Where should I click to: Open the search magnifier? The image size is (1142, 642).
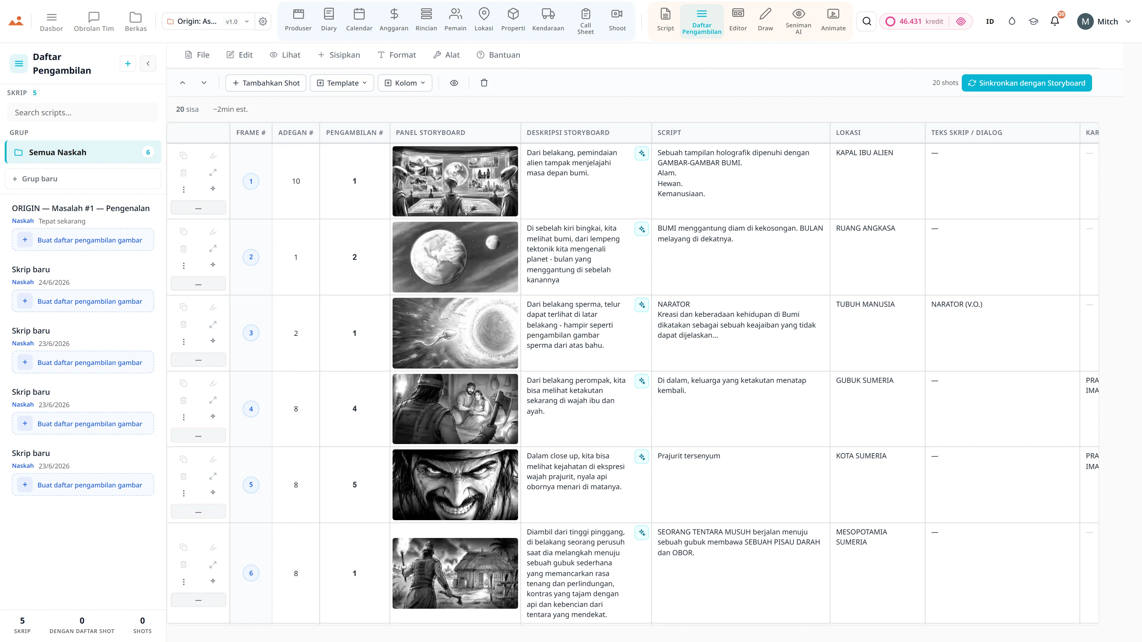click(x=867, y=21)
